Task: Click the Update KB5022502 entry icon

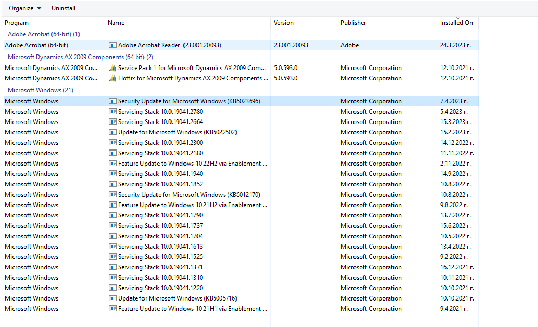Action: [112, 132]
